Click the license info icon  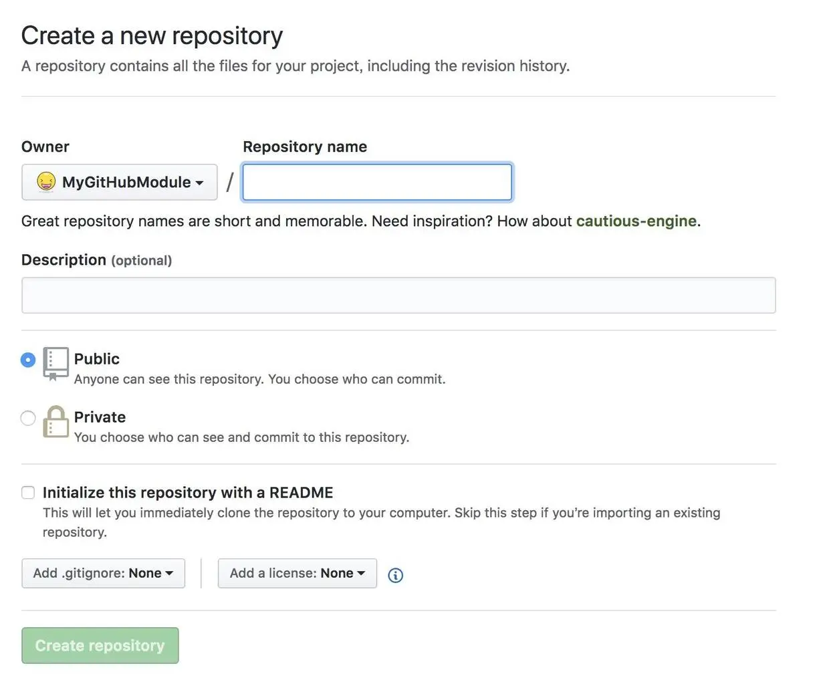(x=396, y=575)
